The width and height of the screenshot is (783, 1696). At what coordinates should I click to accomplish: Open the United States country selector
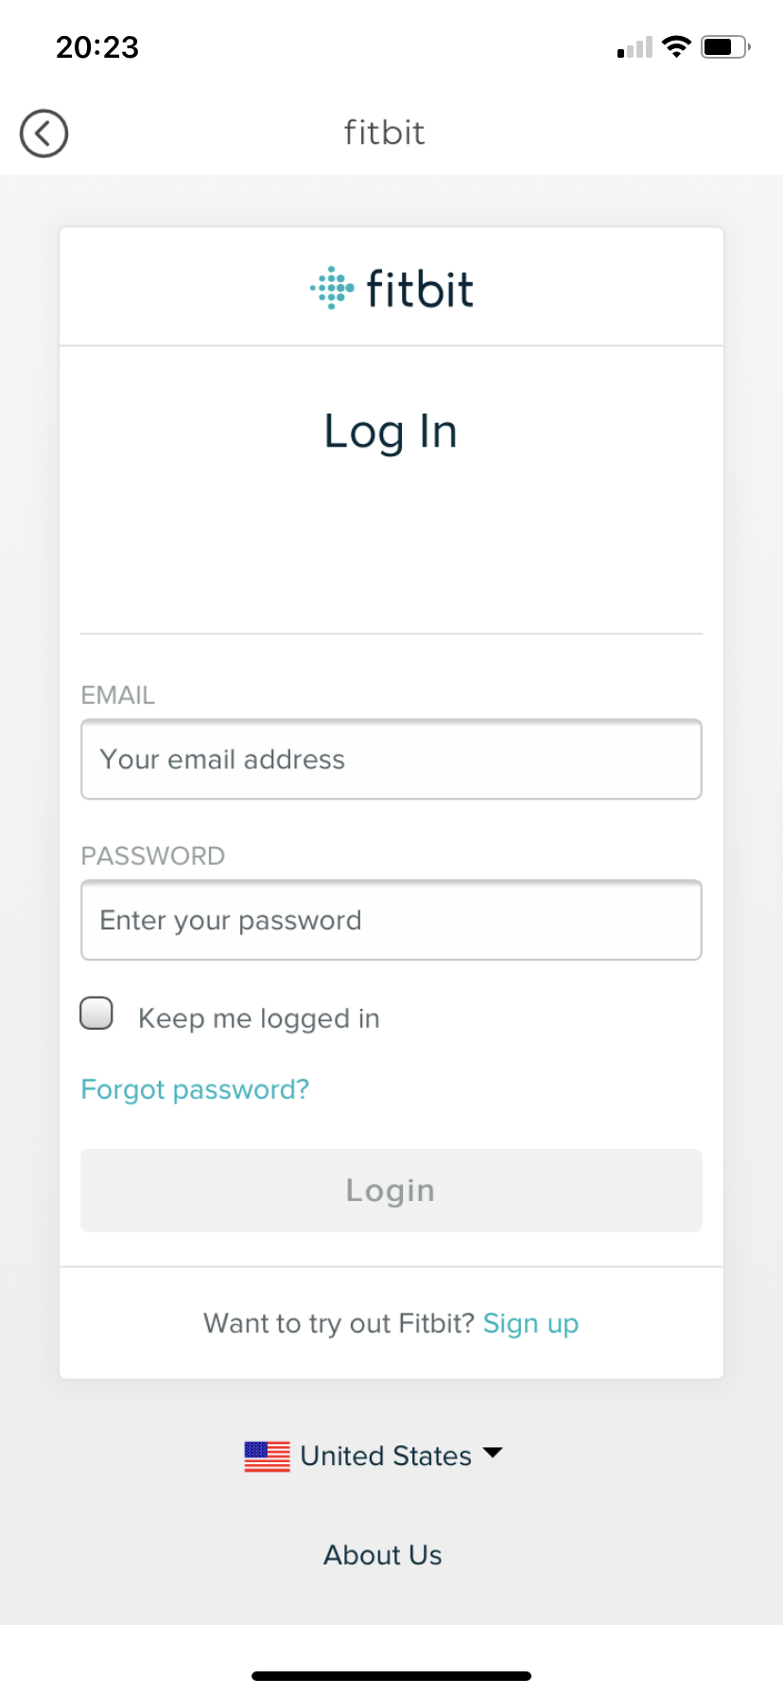point(386,1456)
